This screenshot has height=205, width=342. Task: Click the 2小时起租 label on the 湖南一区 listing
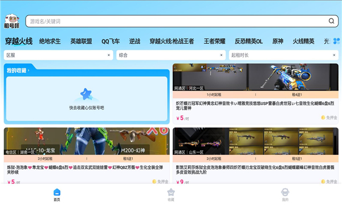coord(45,159)
